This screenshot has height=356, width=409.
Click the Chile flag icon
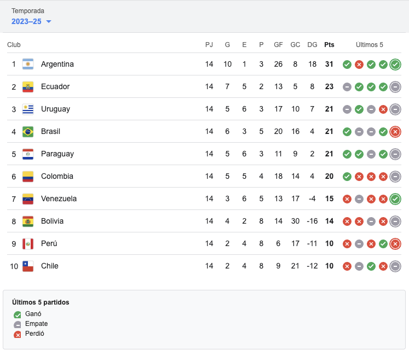tap(28, 266)
